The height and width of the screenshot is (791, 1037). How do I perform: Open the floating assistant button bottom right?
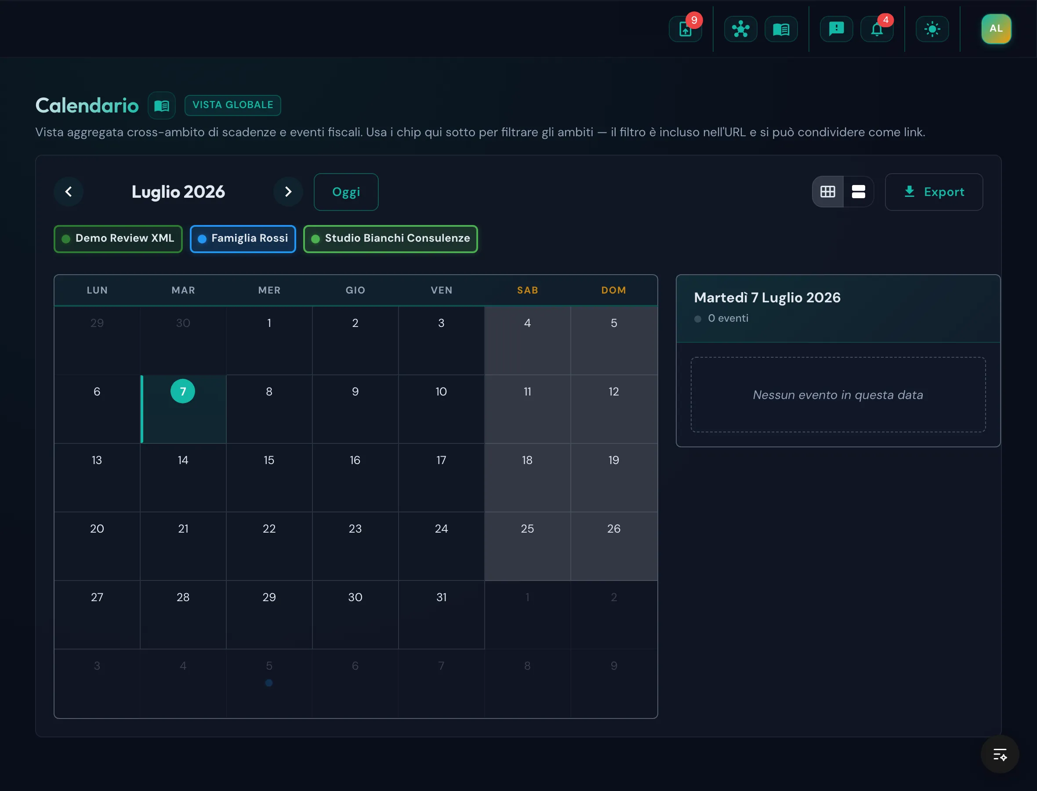(1000, 754)
